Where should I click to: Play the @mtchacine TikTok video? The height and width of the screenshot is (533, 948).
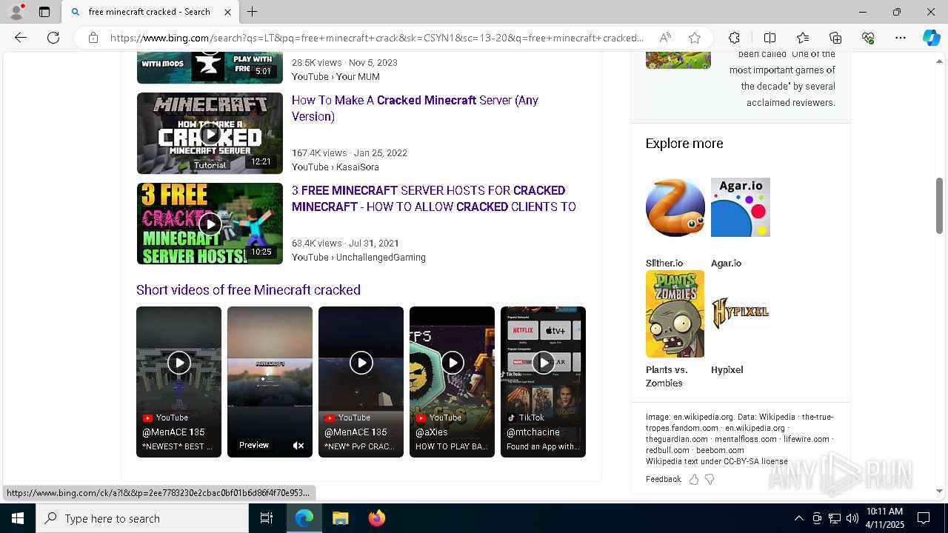543,382
